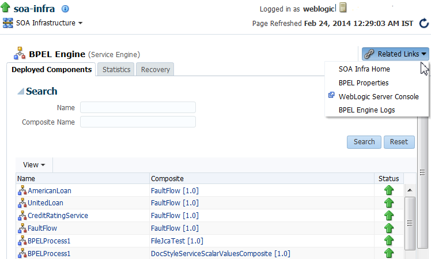The image size is (431, 259).
Task: Switch to the Statistics tab
Action: [x=116, y=70]
